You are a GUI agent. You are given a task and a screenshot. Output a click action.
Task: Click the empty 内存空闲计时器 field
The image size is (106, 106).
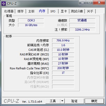(63, 77)
